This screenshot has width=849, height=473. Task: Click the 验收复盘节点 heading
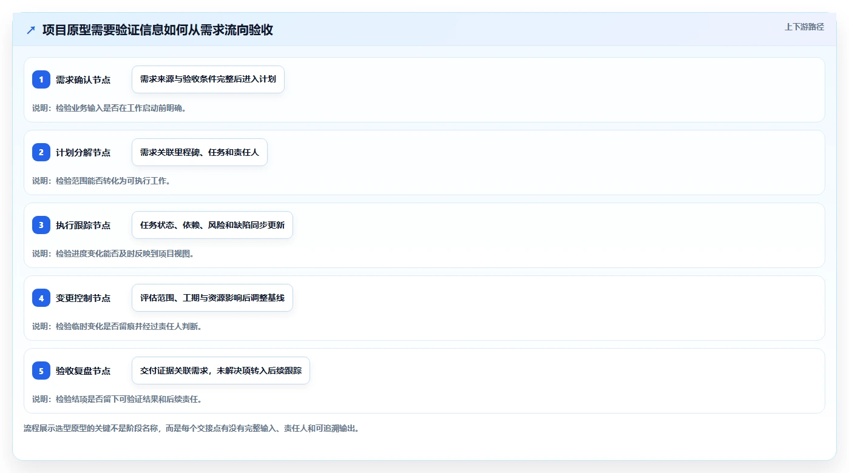[83, 371]
